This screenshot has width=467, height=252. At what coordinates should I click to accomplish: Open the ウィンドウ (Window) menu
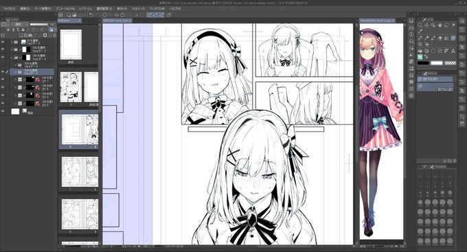point(157,9)
